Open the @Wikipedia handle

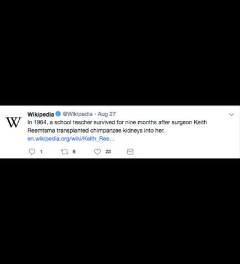point(78,114)
